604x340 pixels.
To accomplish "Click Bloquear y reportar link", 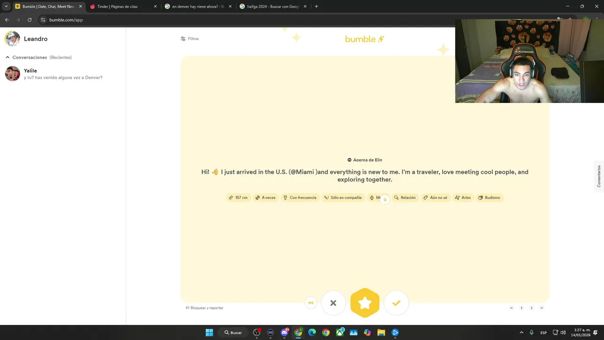I will click(x=204, y=308).
